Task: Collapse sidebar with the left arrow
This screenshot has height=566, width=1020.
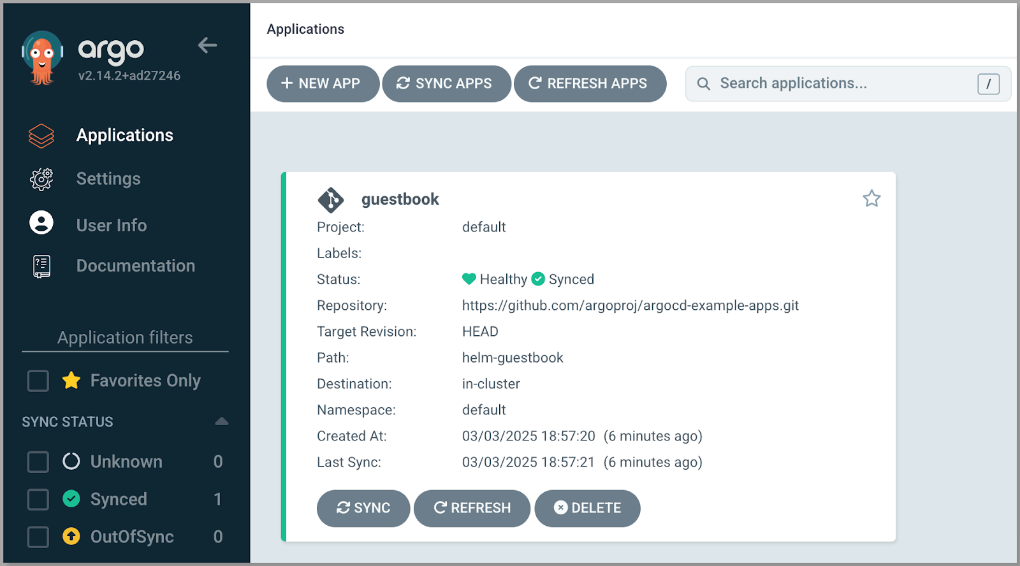Action: [x=207, y=45]
